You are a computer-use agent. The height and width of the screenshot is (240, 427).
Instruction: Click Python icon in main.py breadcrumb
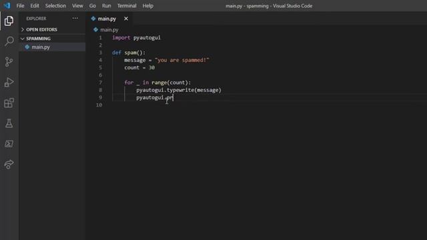tap(95, 29)
